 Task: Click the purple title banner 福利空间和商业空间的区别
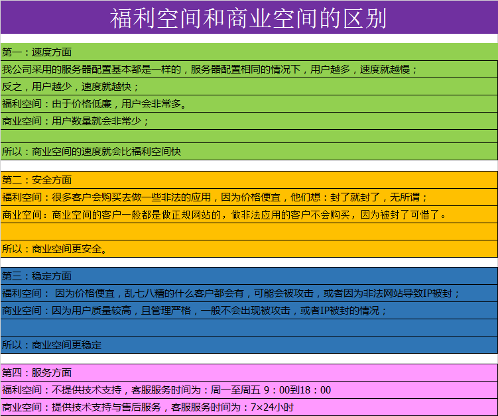point(249,18)
